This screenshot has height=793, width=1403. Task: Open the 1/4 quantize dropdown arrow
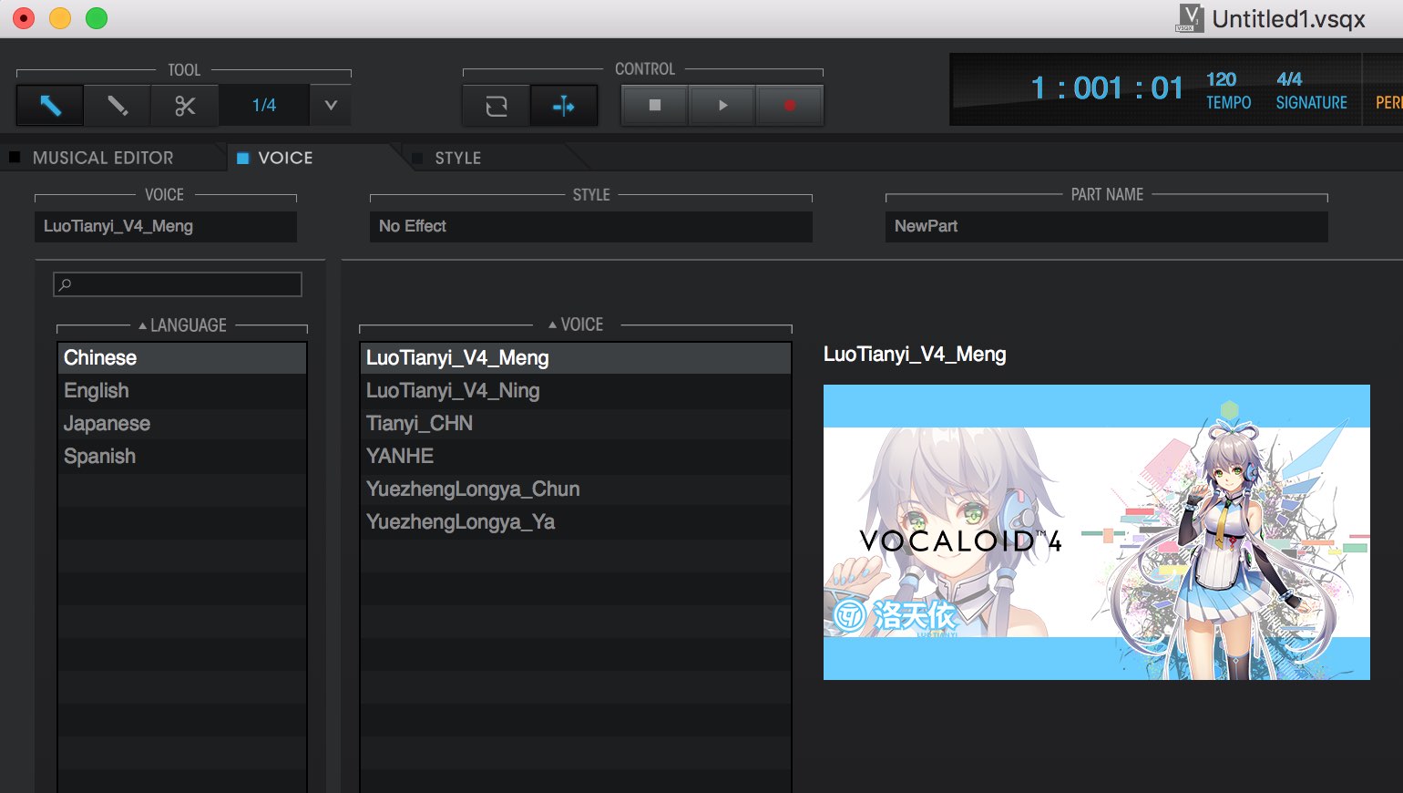[x=331, y=106]
